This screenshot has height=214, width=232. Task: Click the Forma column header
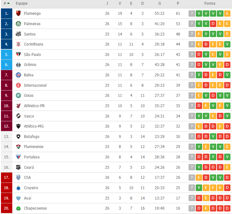tap(210, 3)
